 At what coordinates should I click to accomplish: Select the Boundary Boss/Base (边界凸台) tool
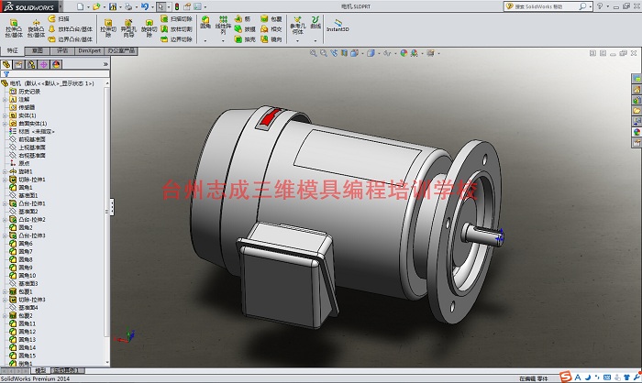[70, 39]
